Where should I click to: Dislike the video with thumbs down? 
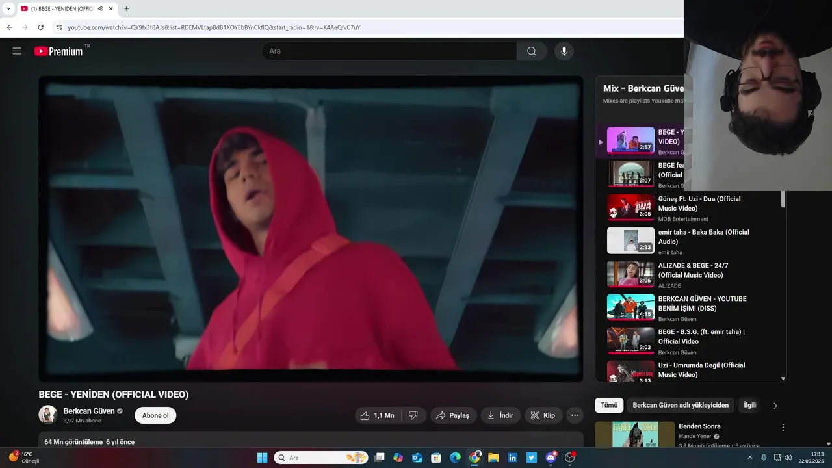[413, 415]
